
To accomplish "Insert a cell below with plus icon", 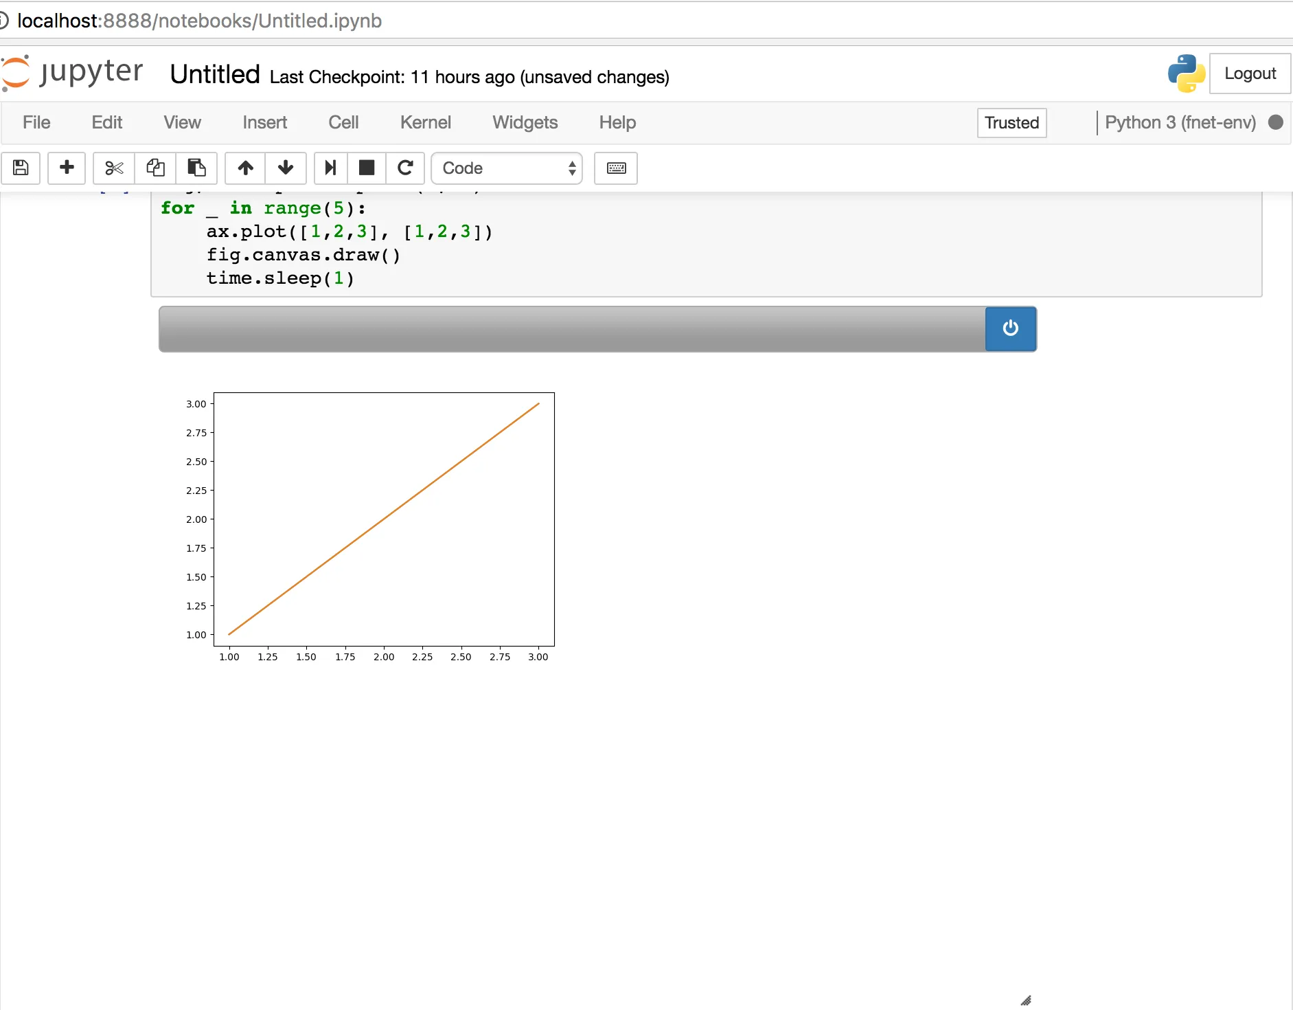I will [x=67, y=168].
